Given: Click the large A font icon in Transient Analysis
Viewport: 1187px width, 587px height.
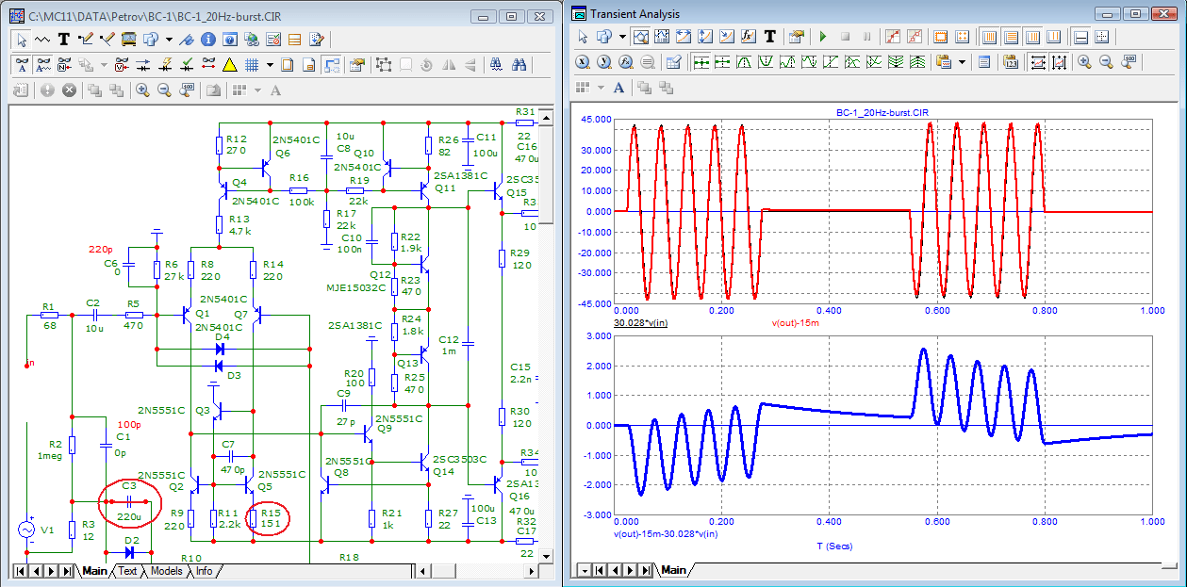Looking at the screenshot, I should click(x=619, y=88).
